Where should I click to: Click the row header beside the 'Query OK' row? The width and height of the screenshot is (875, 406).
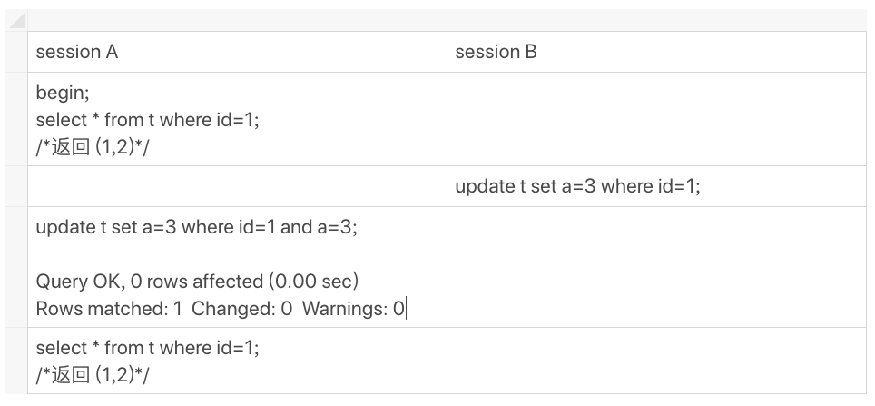point(16,267)
